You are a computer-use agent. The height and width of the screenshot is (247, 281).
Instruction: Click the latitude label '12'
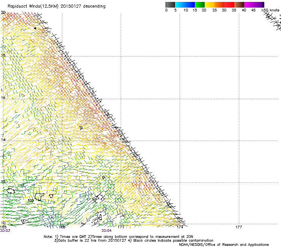tap(3, 181)
